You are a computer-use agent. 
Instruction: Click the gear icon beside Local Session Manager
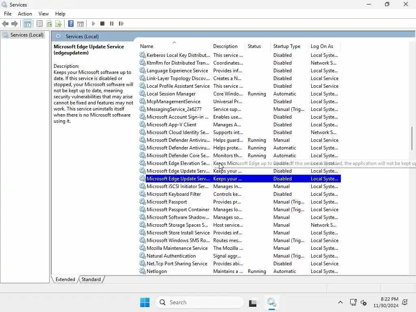[x=143, y=94]
